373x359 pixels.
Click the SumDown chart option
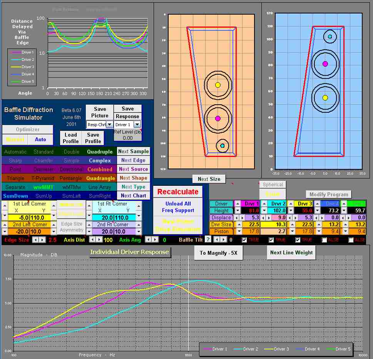[x=15, y=196]
